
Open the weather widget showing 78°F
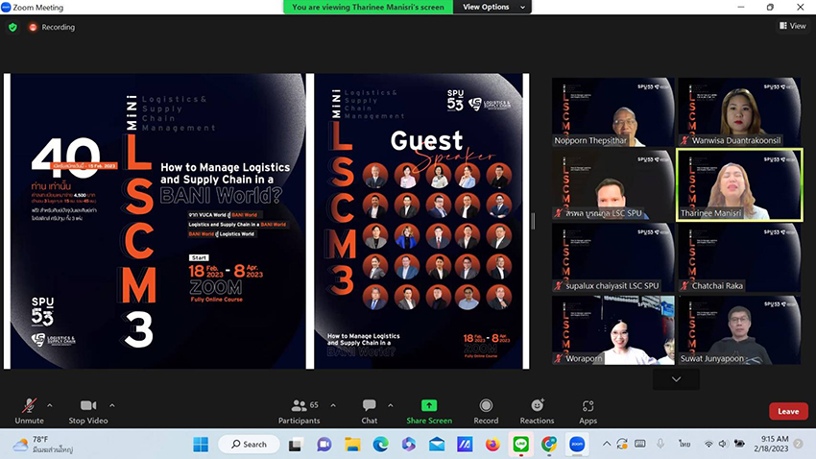pyautogui.click(x=42, y=445)
